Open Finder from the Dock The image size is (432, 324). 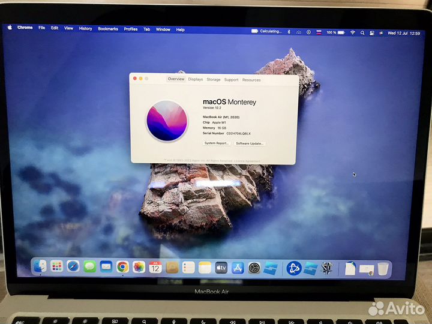pyautogui.click(x=40, y=266)
